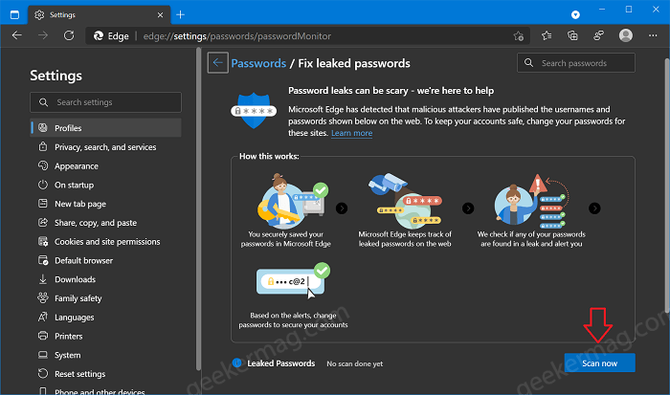Open New tab page settings

point(105,204)
